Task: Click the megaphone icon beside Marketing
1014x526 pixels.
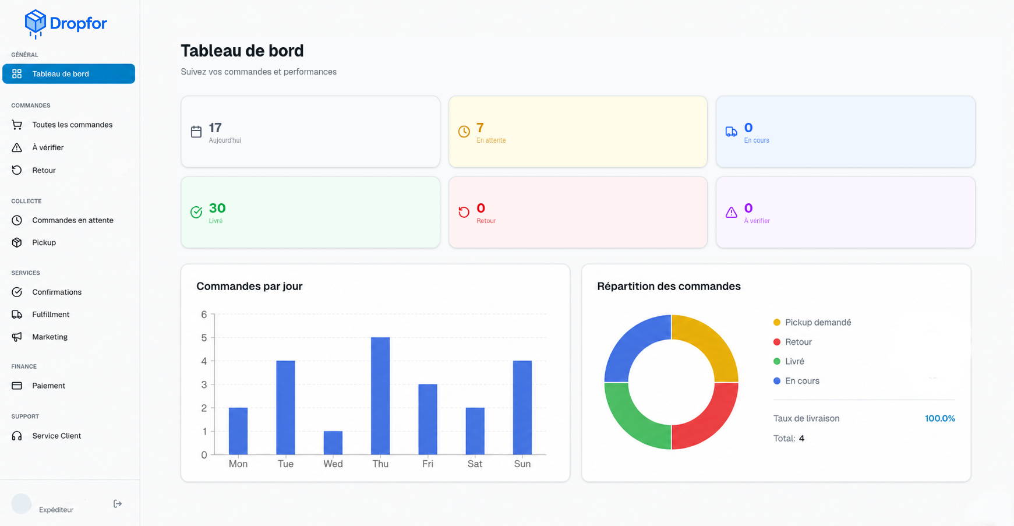Action: [x=17, y=337]
